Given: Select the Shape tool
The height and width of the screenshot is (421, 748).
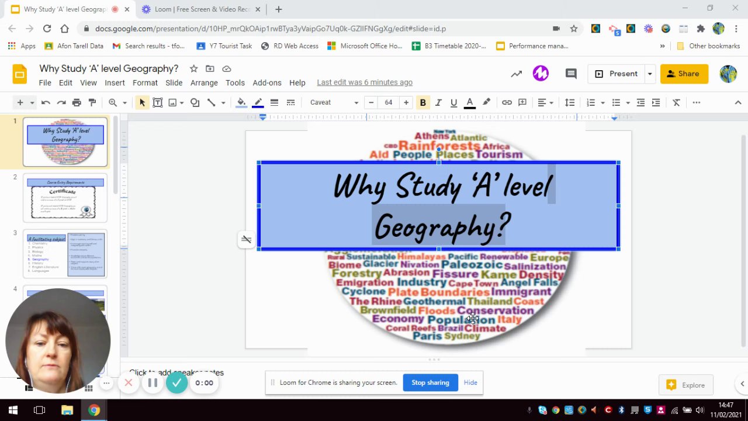Looking at the screenshot, I should [195, 102].
